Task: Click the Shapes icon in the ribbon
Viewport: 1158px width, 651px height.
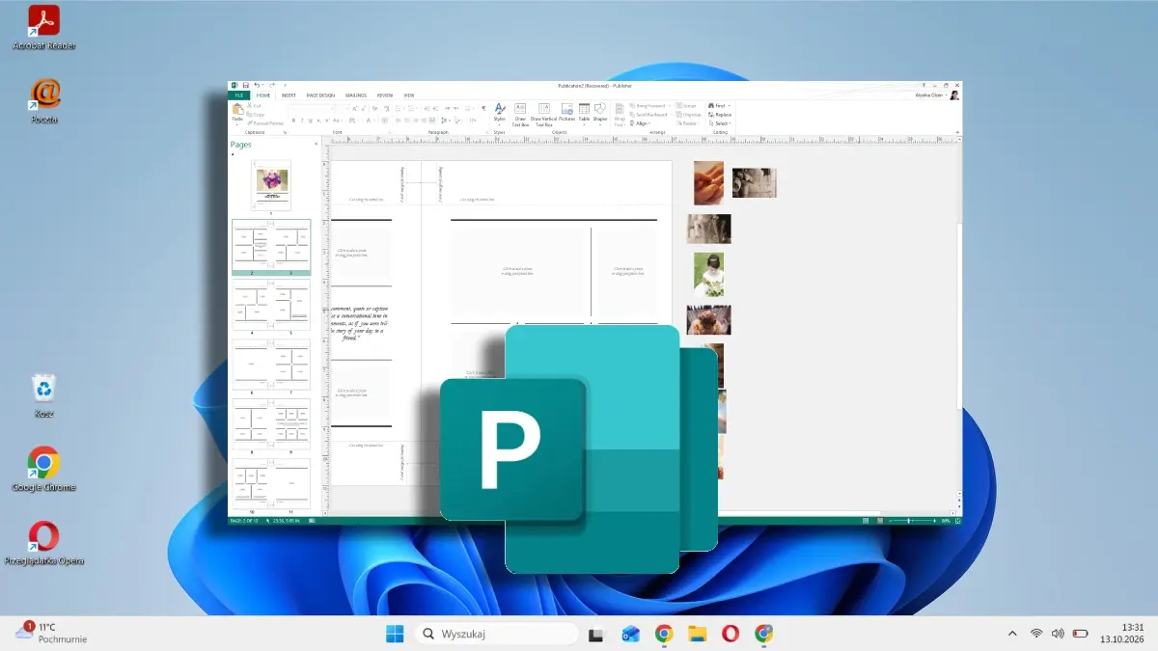Action: (600, 110)
